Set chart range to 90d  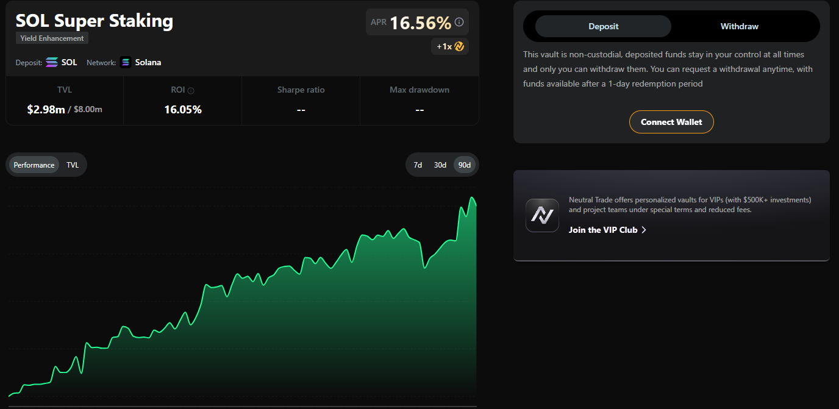pos(465,165)
